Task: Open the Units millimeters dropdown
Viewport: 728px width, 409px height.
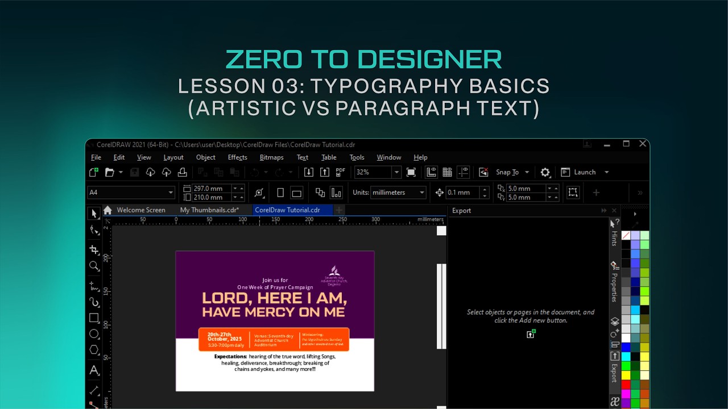Action: pyautogui.click(x=422, y=193)
